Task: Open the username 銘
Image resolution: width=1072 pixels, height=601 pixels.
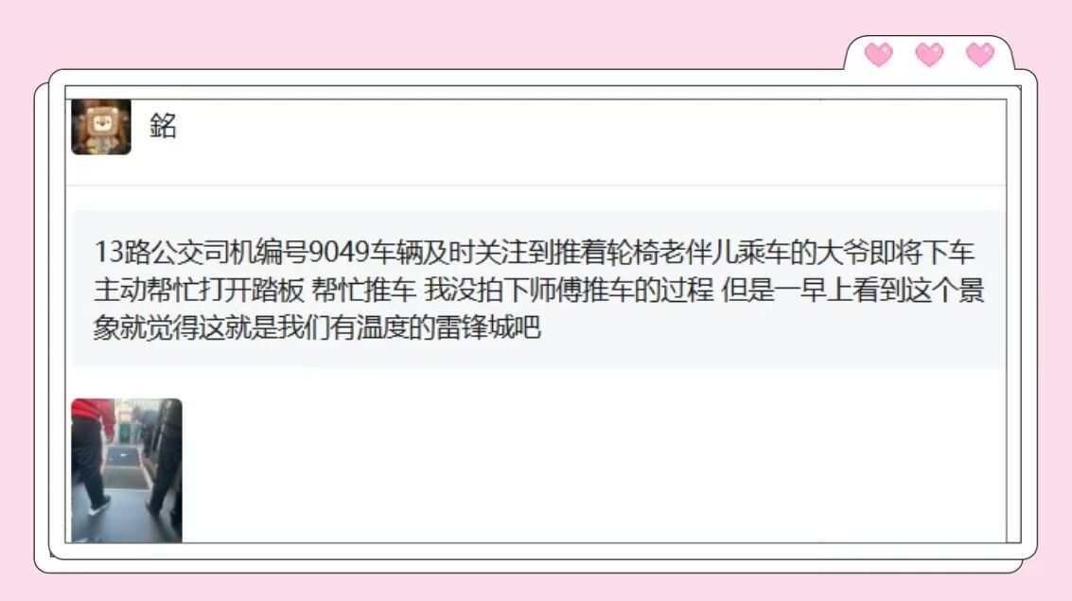Action: tap(164, 127)
